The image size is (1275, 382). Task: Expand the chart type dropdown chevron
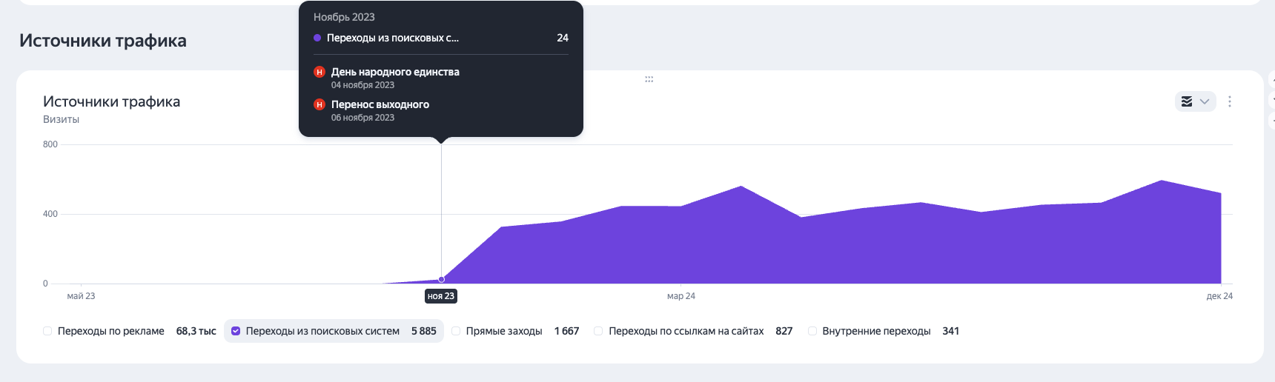pos(1205,101)
